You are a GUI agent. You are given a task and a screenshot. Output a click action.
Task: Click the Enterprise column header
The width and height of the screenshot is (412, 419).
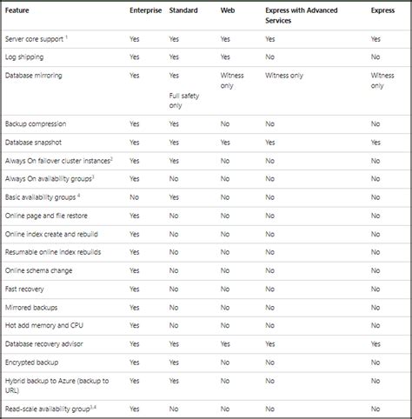pos(145,10)
